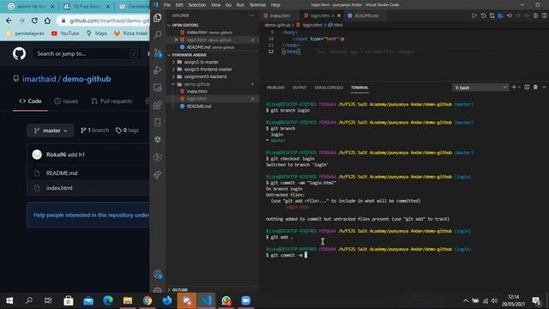Open the YouTube bookmark in the browser
549x309 pixels.
(x=65, y=33)
